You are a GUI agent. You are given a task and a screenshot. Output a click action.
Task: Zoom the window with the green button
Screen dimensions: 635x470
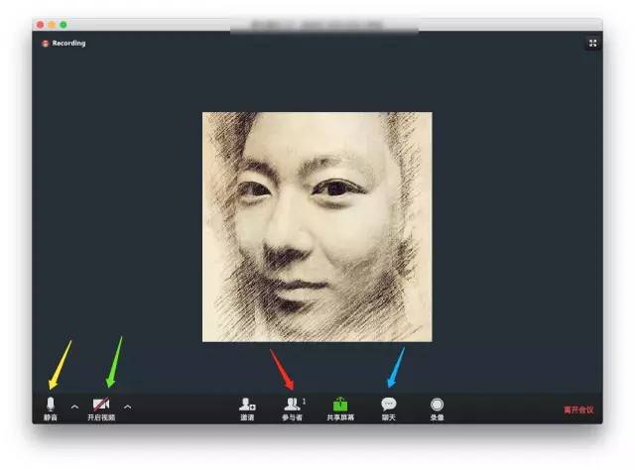tap(63, 24)
